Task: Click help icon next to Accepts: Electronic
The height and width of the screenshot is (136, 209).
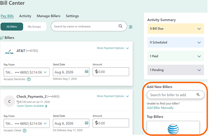Action: tap(29, 79)
